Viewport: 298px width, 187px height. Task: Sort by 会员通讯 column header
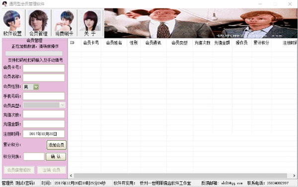[x=153, y=43]
